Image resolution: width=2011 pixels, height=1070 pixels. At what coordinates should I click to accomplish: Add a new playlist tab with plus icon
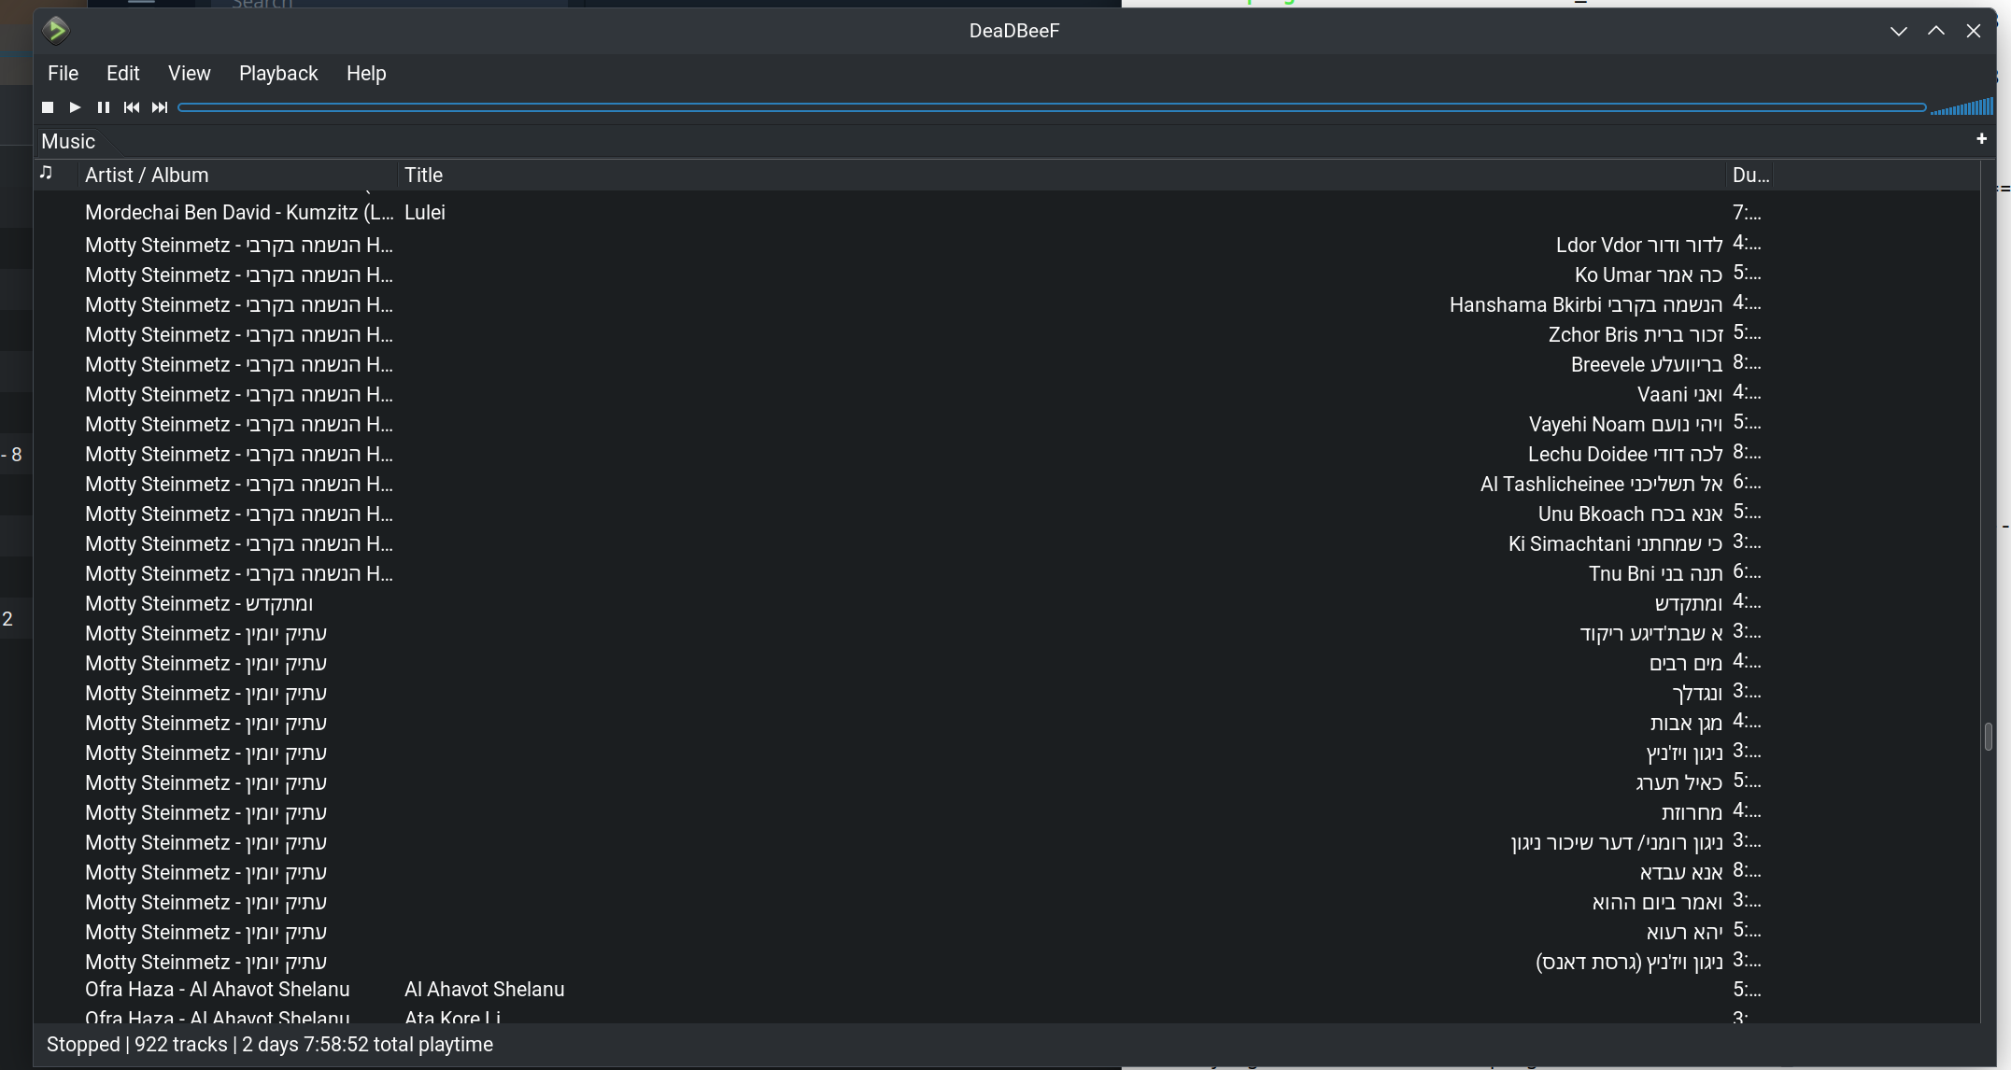tap(1981, 139)
